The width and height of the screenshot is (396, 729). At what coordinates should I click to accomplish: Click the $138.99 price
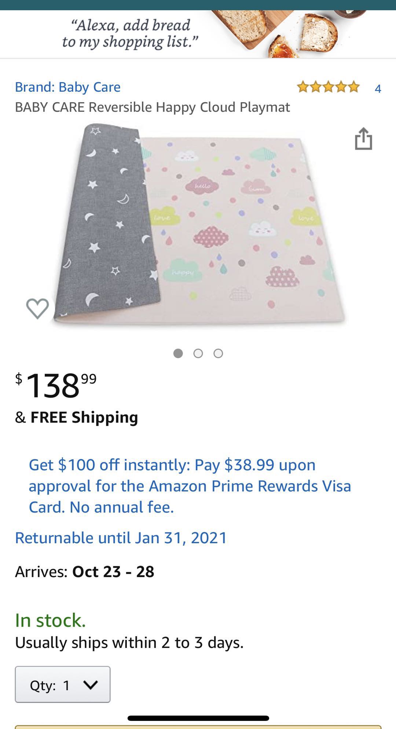click(x=56, y=385)
